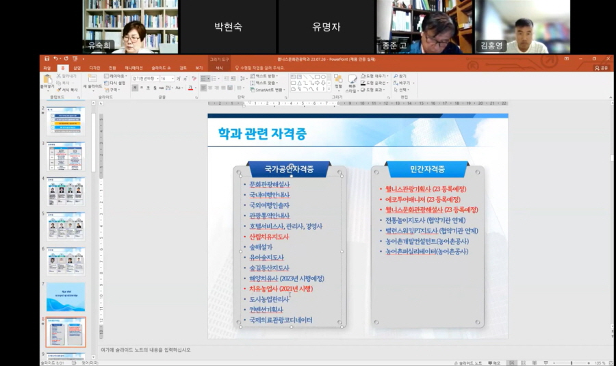Click the 메모 (Comments) status bar icon
Viewport: 616px width, 366px height.
494,363
